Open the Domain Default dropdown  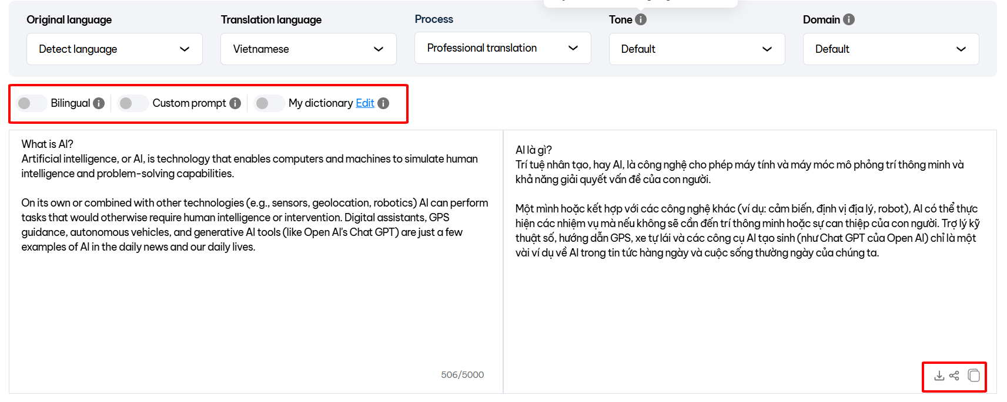[x=891, y=49]
